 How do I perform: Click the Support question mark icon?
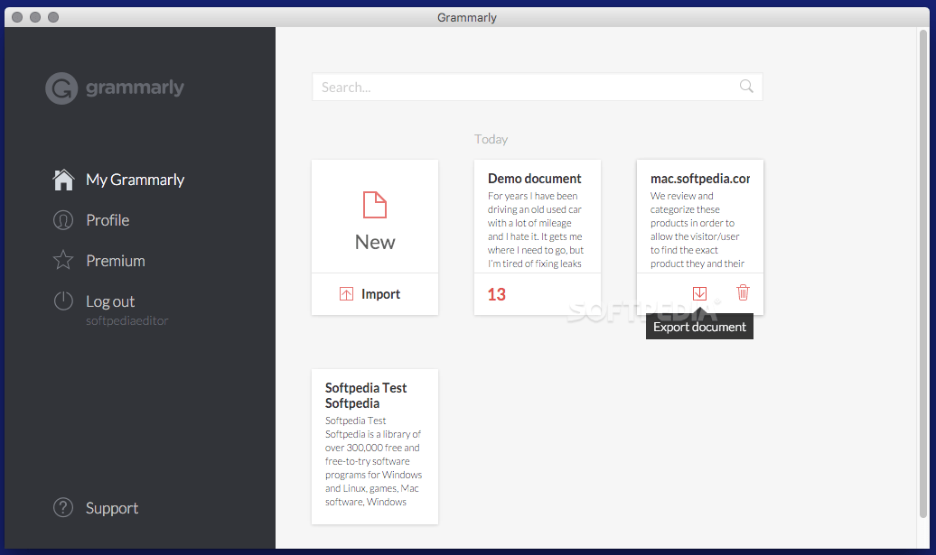pos(63,507)
